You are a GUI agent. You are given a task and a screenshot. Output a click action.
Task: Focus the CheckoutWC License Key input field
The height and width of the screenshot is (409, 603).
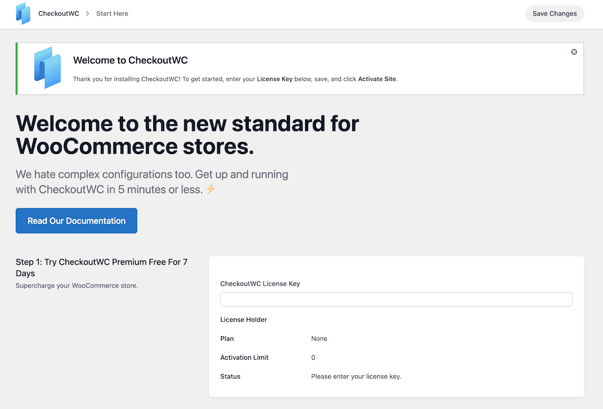[396, 299]
